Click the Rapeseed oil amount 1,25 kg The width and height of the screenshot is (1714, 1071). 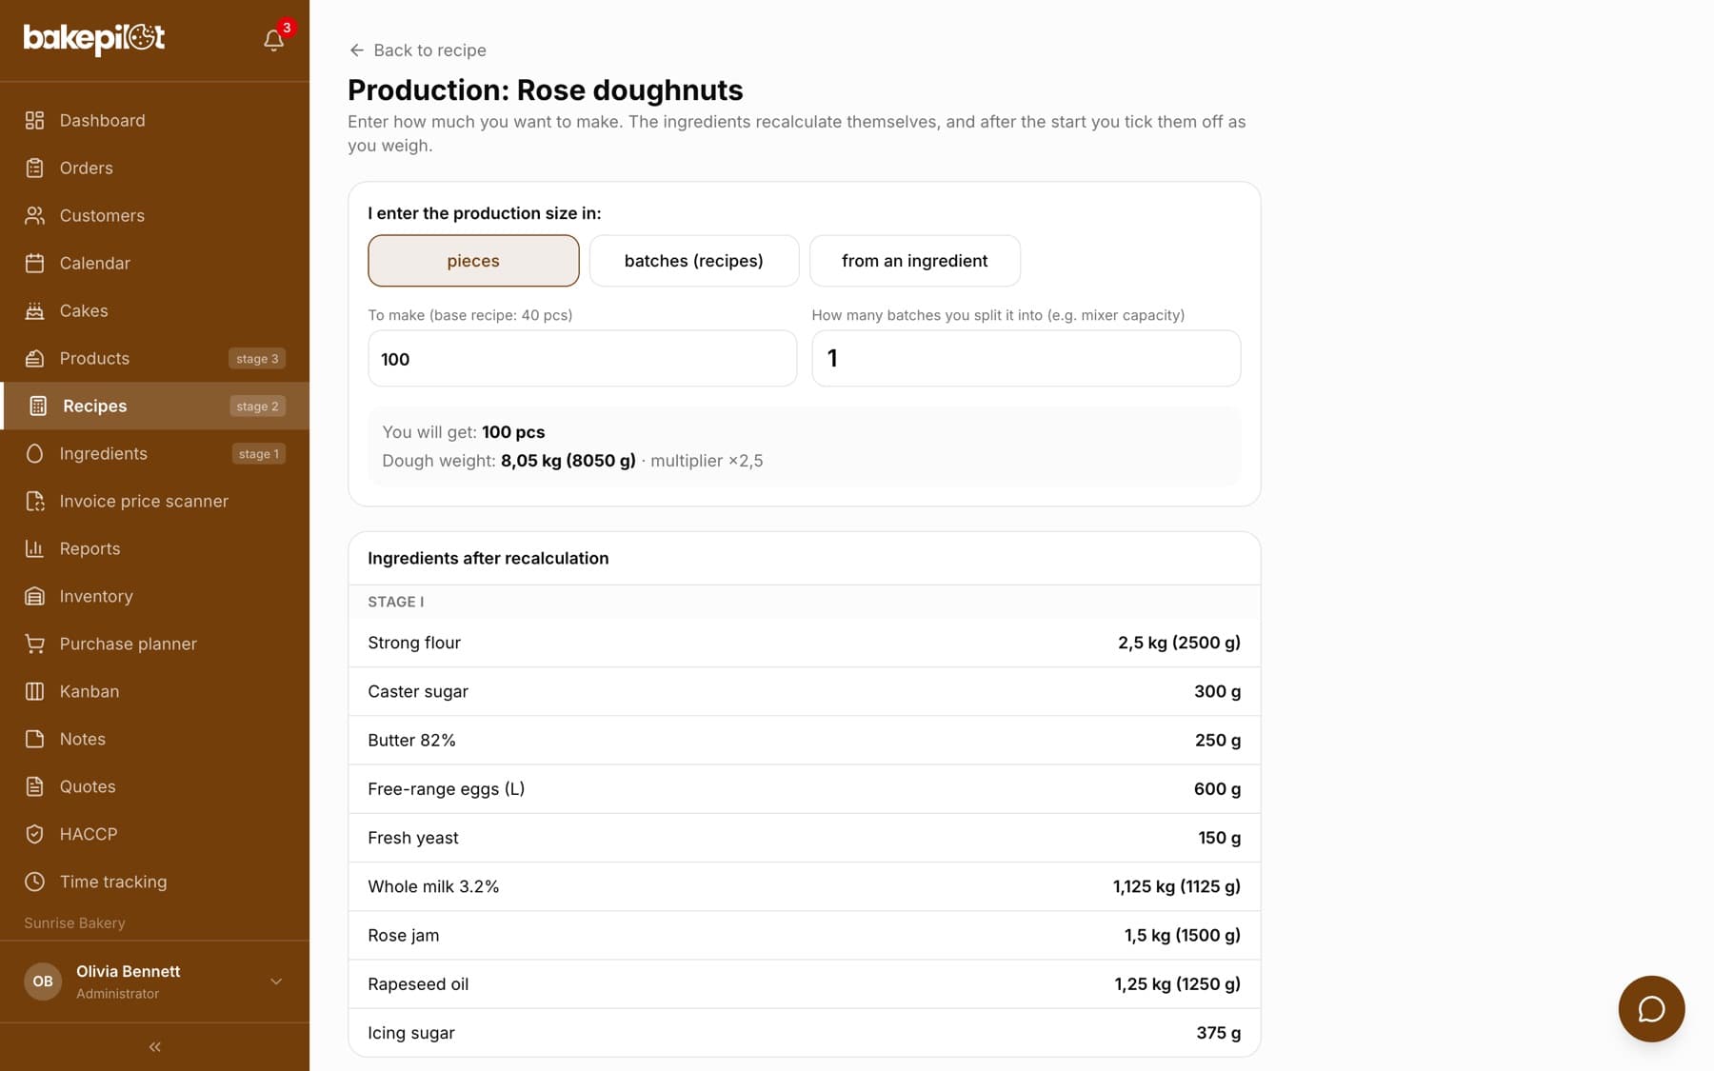coord(1177,984)
